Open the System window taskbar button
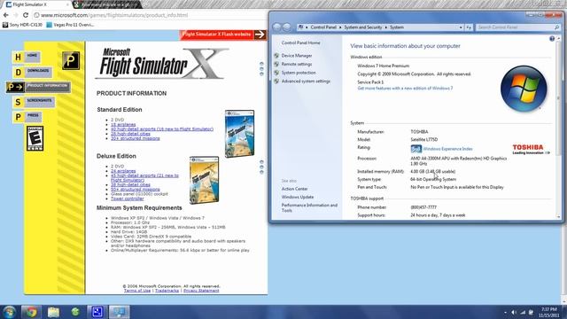This screenshot has height=319, width=567. (x=119, y=312)
